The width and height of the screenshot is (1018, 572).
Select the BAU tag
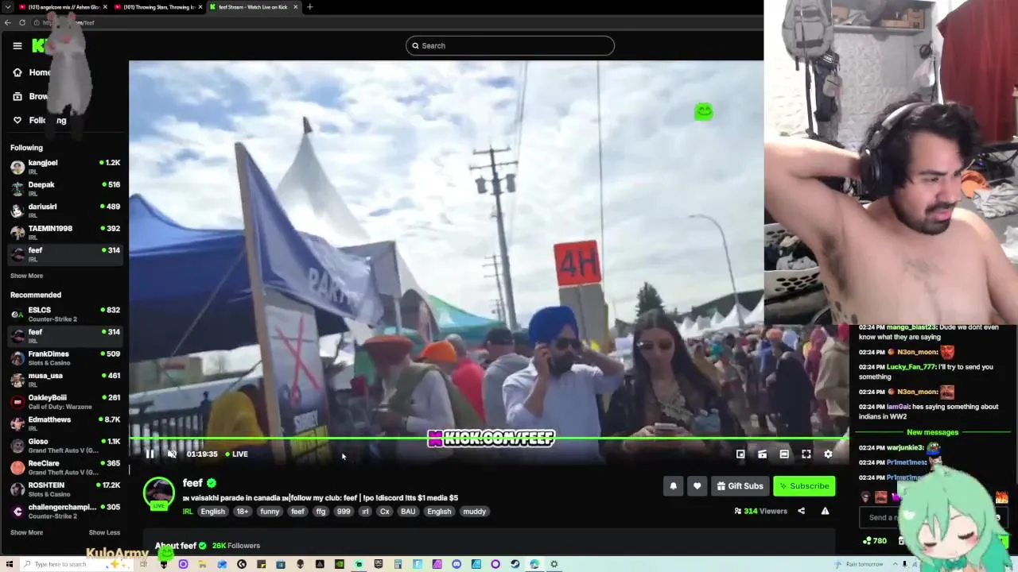pyautogui.click(x=408, y=512)
